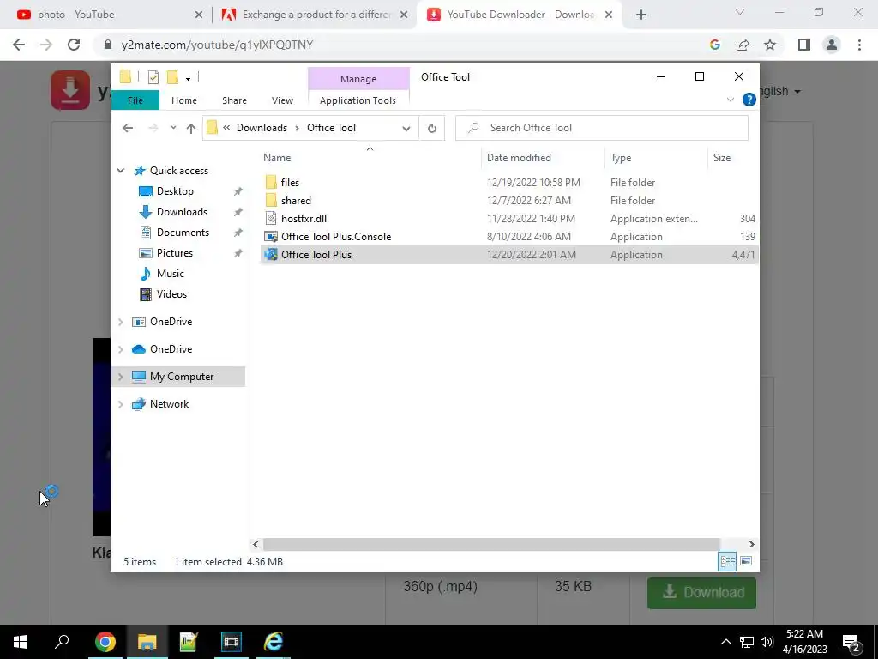Expand the Network node
Screen dimensions: 878x659
point(120,404)
